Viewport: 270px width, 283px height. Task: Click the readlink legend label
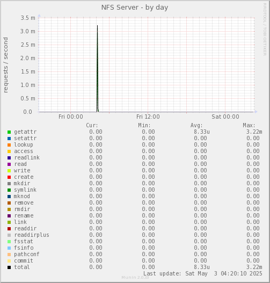coord(27,157)
